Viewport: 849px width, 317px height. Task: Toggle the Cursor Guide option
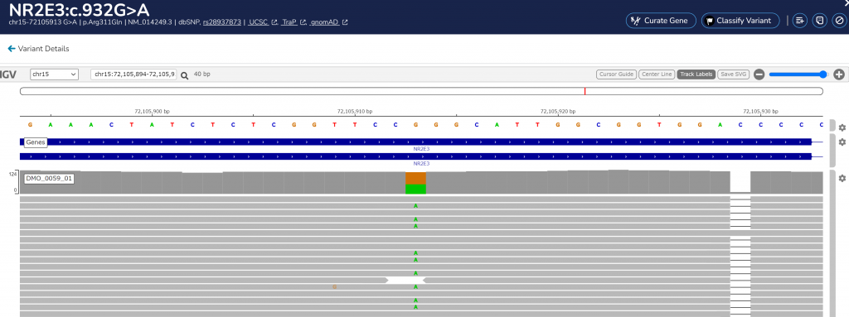616,74
